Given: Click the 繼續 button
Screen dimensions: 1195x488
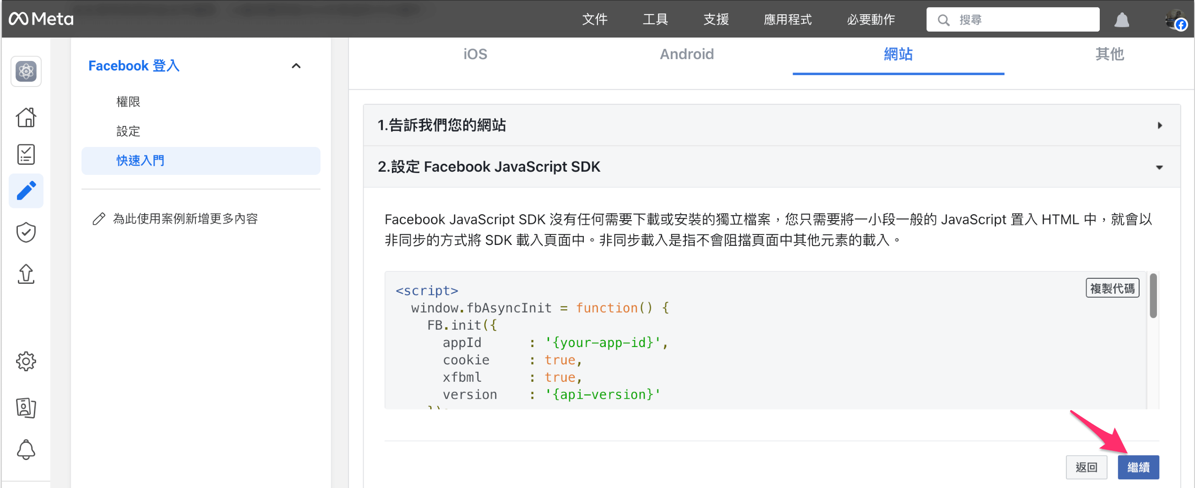Looking at the screenshot, I should 1137,466.
